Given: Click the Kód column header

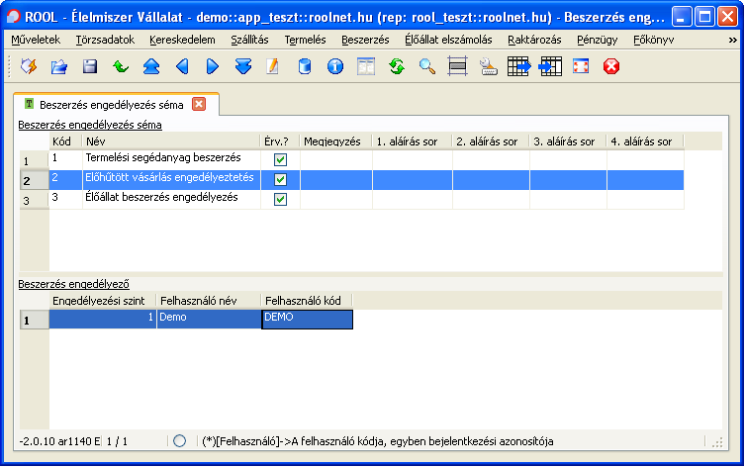Looking at the screenshot, I should click(65, 141).
